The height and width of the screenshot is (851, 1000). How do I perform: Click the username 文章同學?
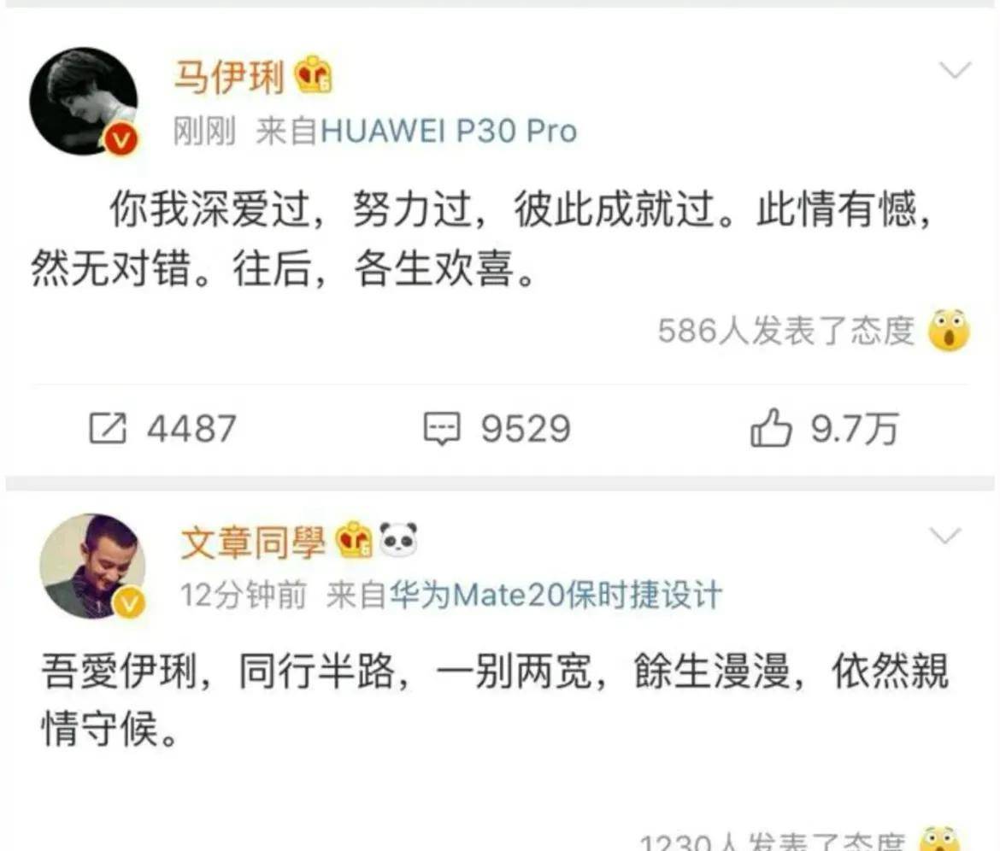253,542
